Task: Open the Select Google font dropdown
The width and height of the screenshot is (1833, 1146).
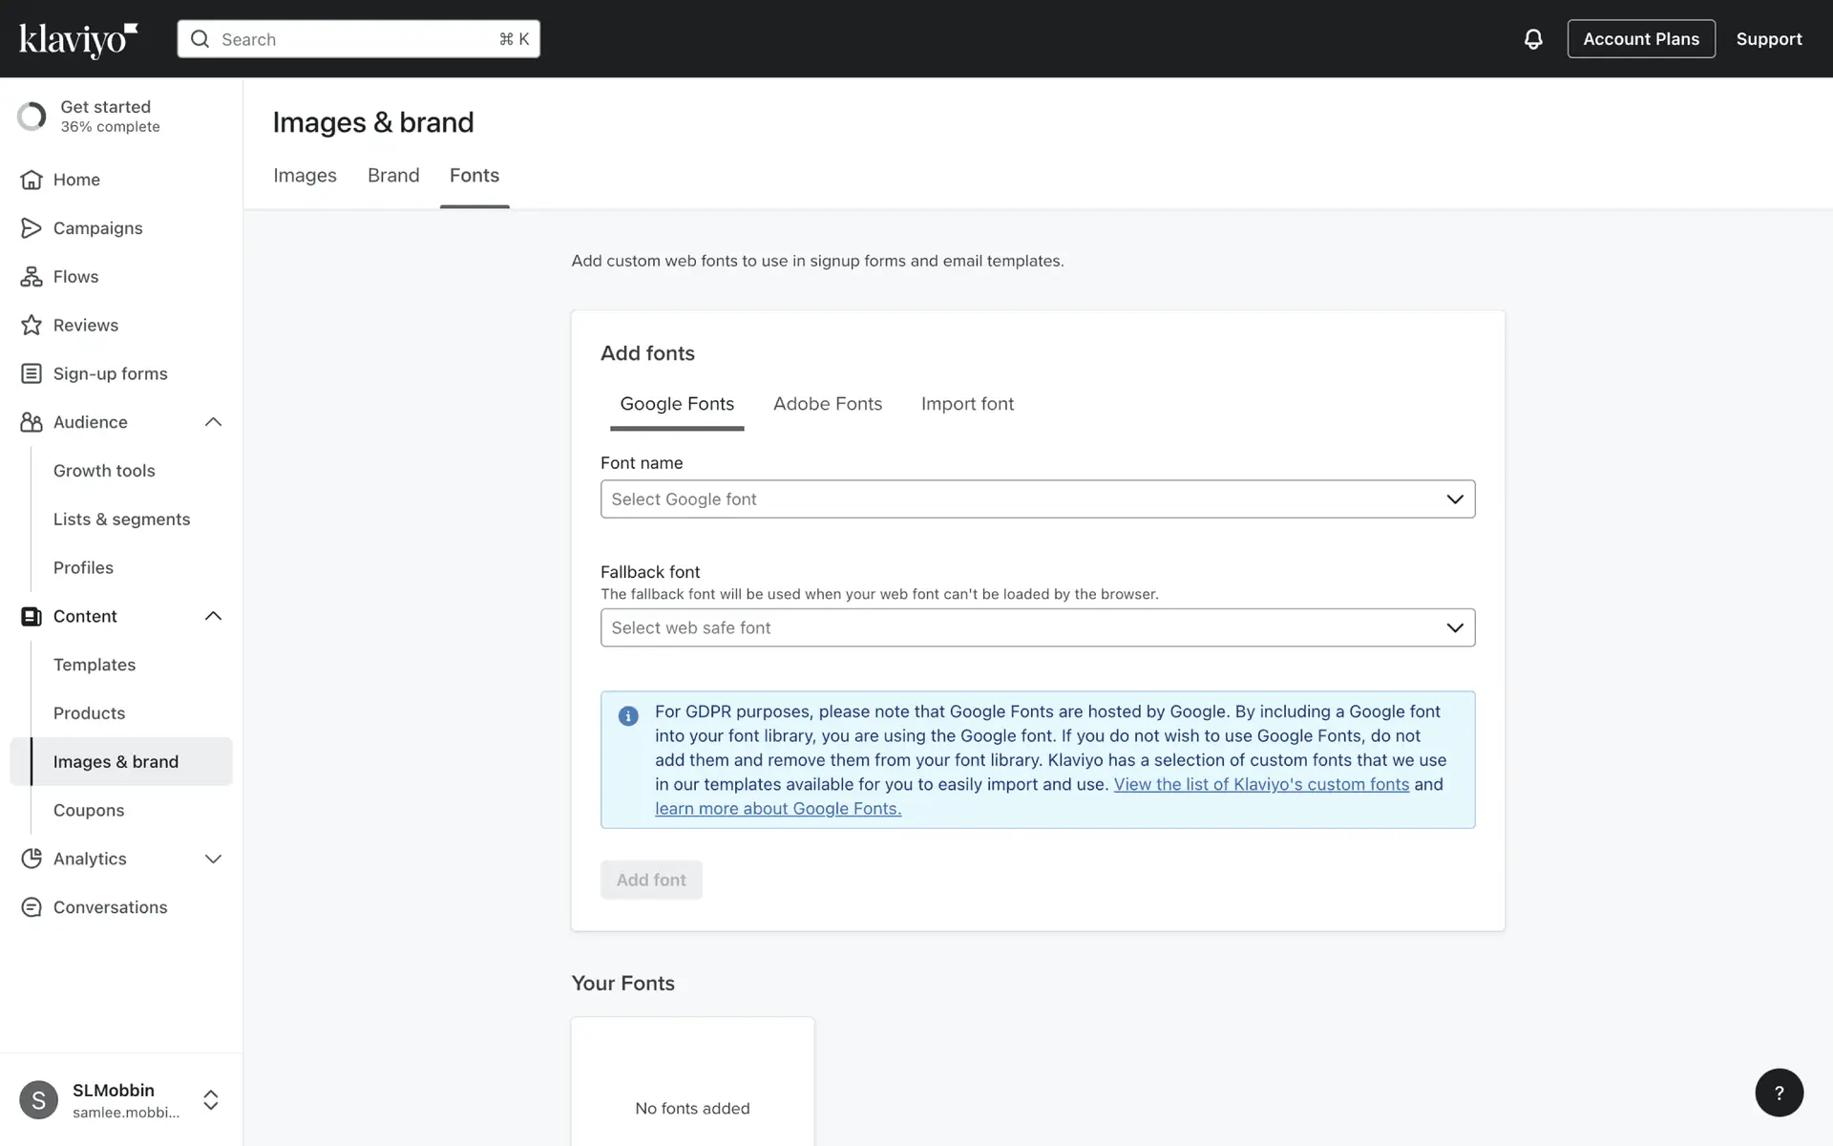Action: (1037, 499)
